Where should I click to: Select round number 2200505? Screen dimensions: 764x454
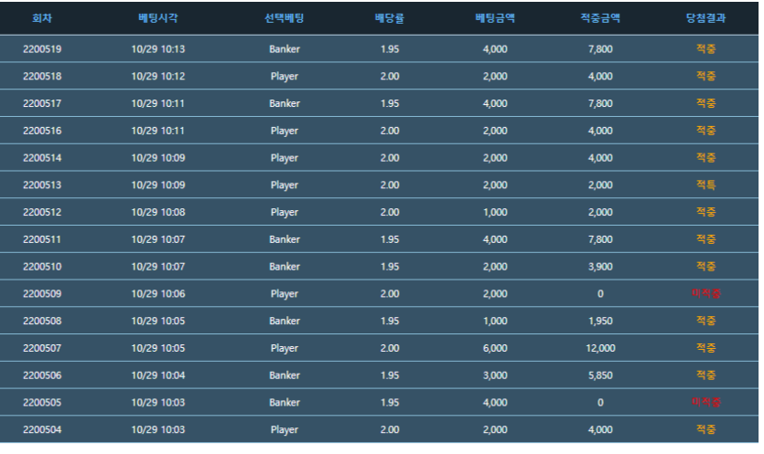point(42,403)
